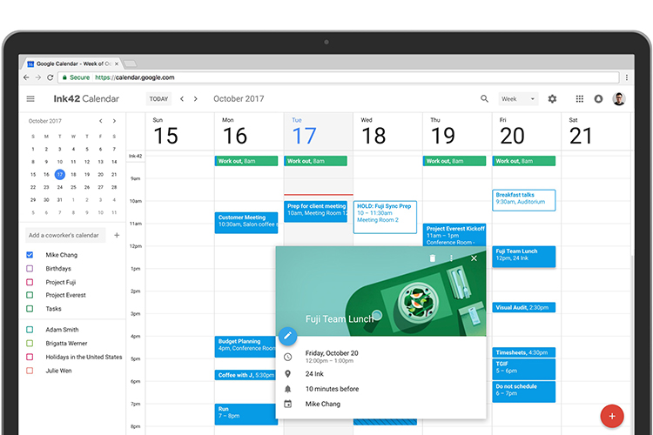Open the Google apps grid
The height and width of the screenshot is (435, 653).
tap(579, 98)
